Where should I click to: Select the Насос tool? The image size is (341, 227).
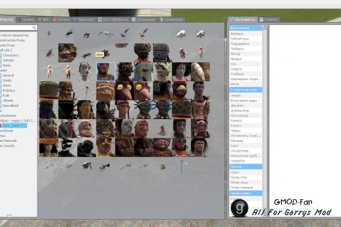tap(246, 173)
